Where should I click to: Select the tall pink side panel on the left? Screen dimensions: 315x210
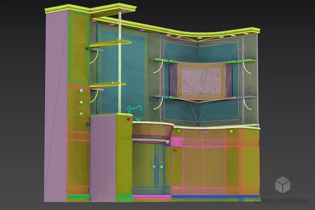tap(55, 105)
